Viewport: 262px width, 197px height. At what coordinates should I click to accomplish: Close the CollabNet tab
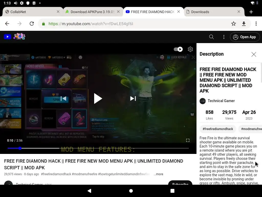click(58, 12)
